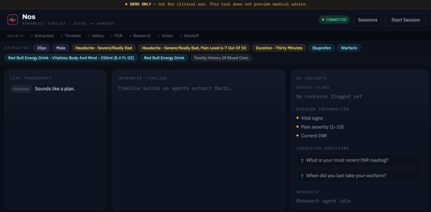Click the 'Family History Of Blood Clots' tag

pyautogui.click(x=221, y=58)
